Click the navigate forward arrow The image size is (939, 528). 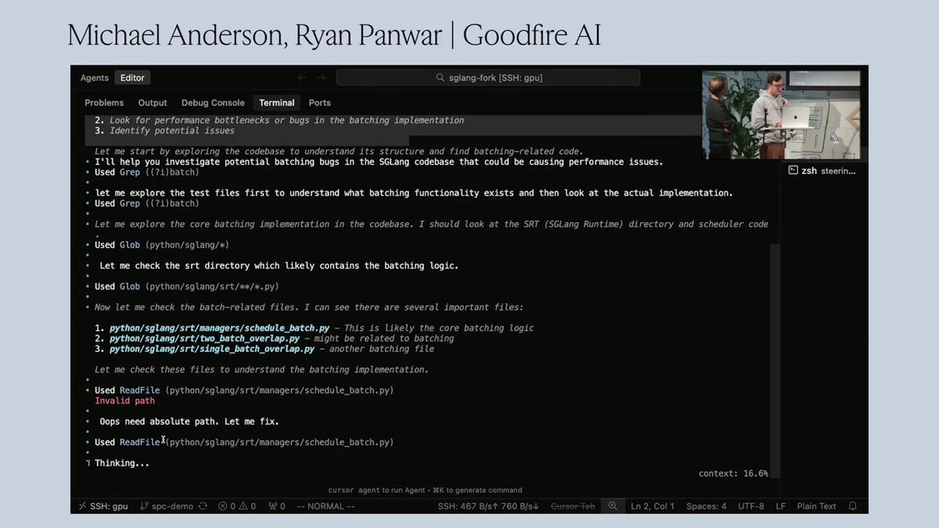click(321, 77)
